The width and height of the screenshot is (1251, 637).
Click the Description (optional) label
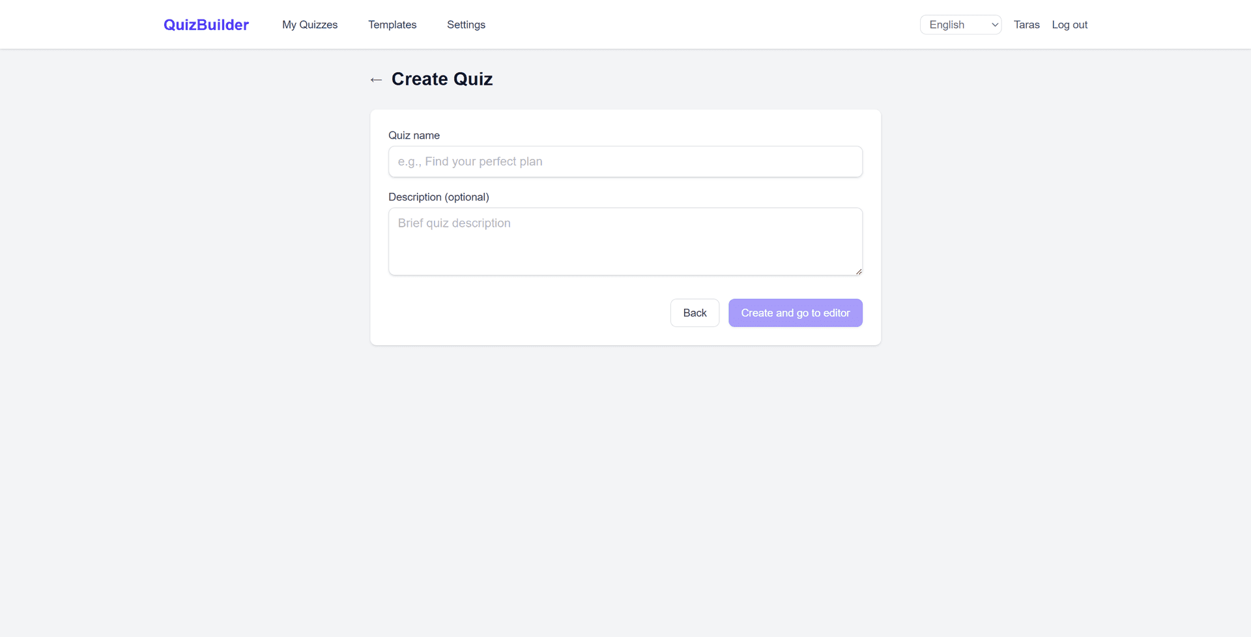click(x=438, y=197)
